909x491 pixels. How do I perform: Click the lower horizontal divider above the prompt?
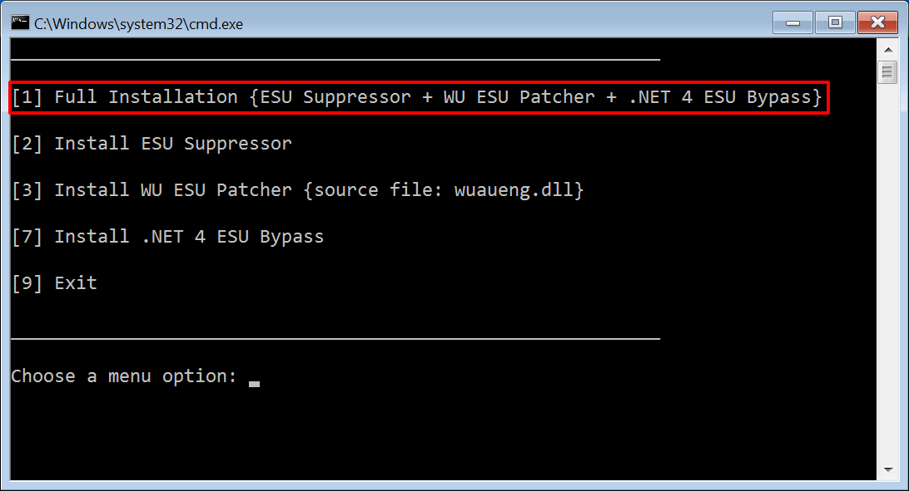(x=335, y=338)
